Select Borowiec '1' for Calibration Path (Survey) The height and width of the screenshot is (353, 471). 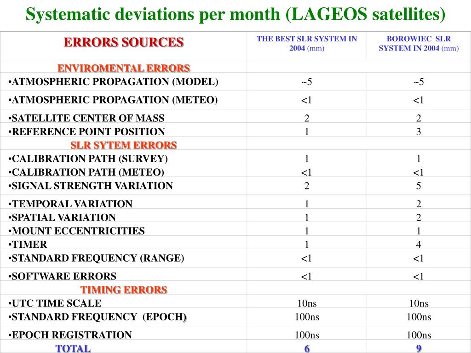[419, 159]
